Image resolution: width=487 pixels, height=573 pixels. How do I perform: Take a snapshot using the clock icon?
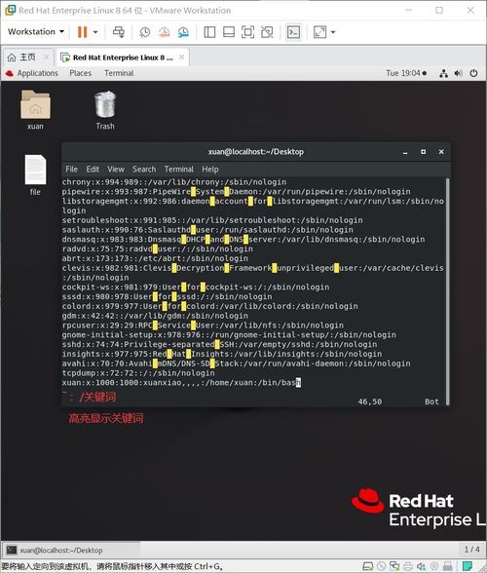[x=145, y=32]
